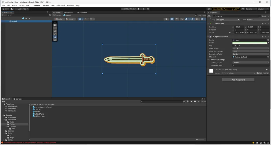
Task: Activate the Rect tool in the scene overlay
Action: pyautogui.click(x=55, y=37)
